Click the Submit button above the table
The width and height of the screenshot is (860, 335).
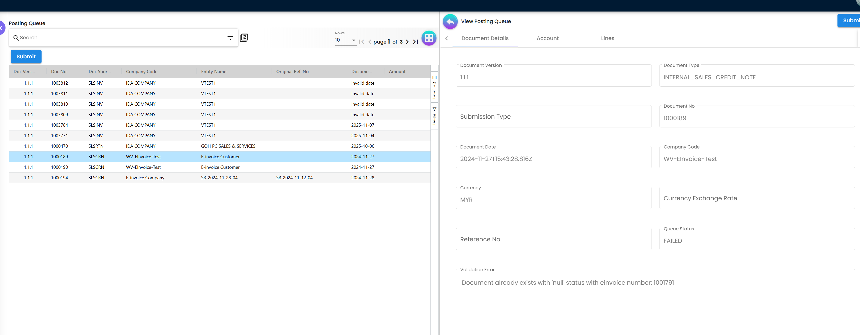tap(26, 56)
